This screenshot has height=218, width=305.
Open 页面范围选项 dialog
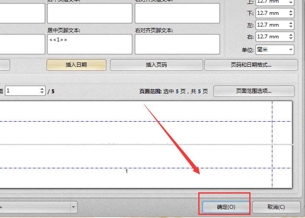(254, 91)
